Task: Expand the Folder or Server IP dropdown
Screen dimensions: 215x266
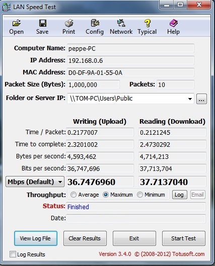Action: [x=190, y=99]
